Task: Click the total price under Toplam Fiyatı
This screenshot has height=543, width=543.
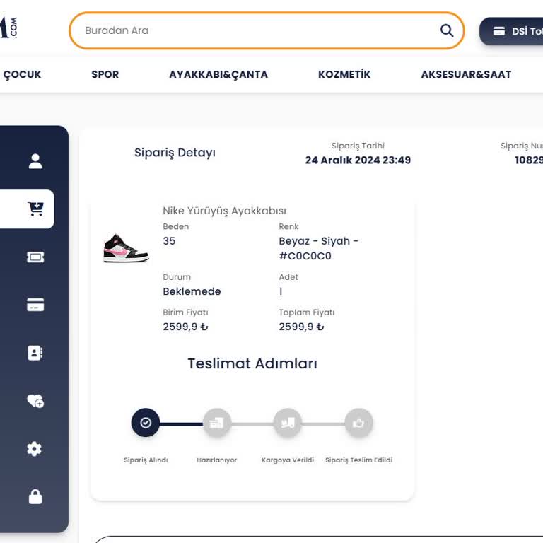Action: pos(301,327)
